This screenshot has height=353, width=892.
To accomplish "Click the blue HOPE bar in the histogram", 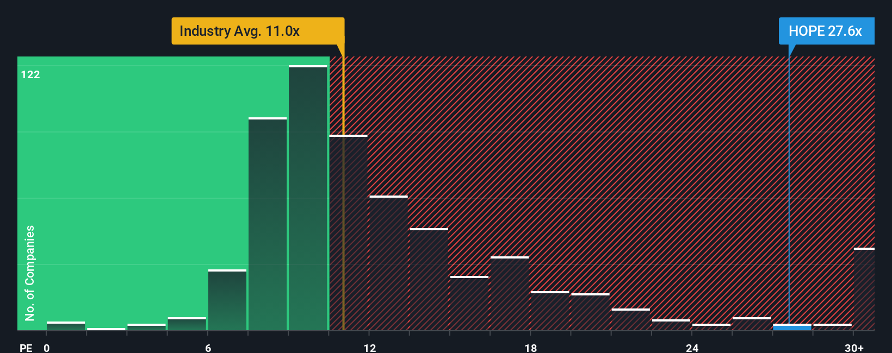I will (792, 327).
